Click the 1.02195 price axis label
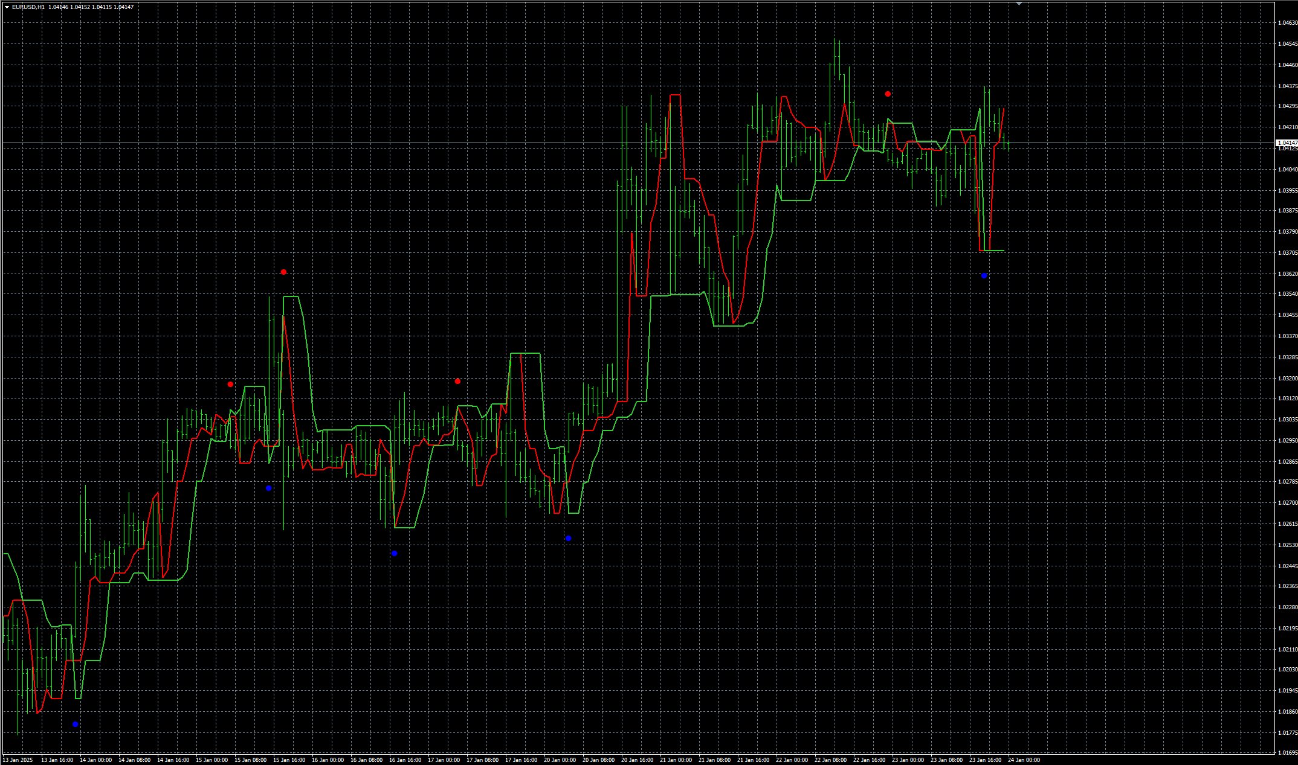The image size is (1298, 765). click(x=1287, y=629)
